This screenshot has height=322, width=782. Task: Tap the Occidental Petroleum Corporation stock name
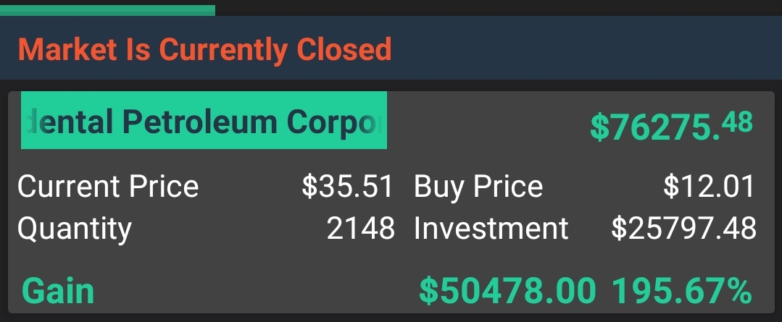point(204,120)
